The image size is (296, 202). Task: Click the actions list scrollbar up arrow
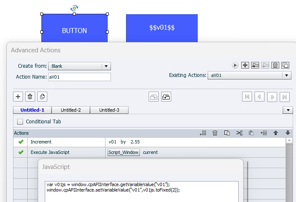(x=289, y=141)
